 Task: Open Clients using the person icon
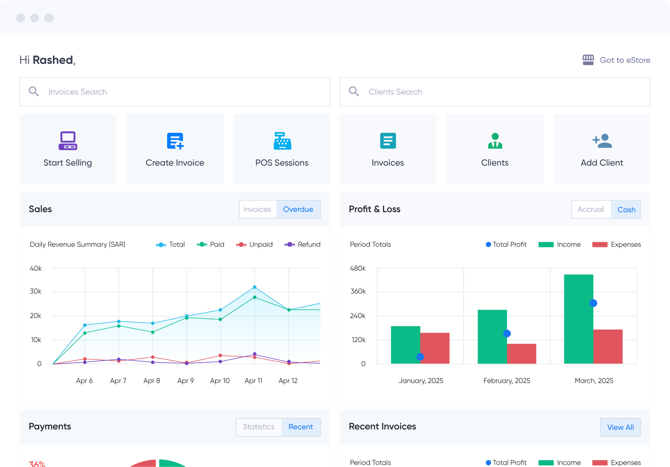495,141
